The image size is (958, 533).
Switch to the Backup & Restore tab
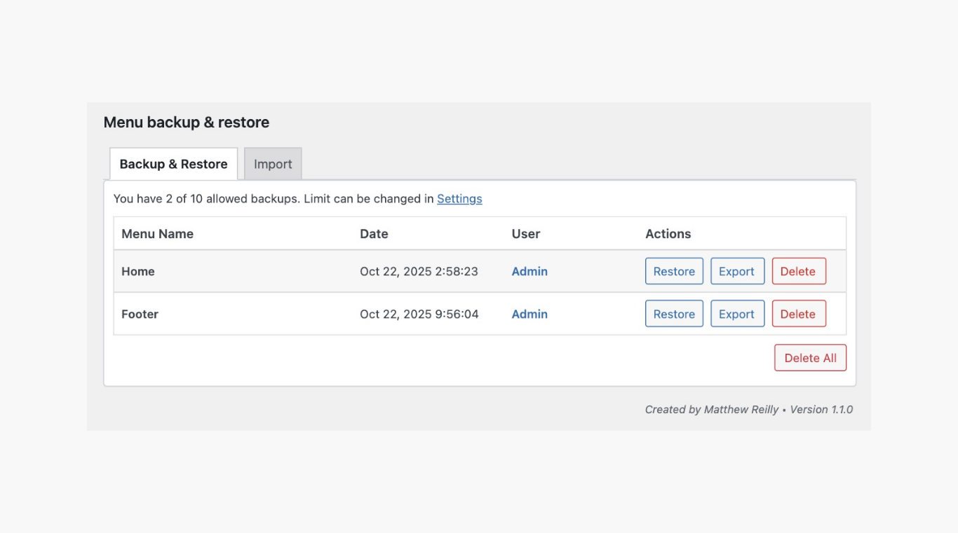[173, 164]
